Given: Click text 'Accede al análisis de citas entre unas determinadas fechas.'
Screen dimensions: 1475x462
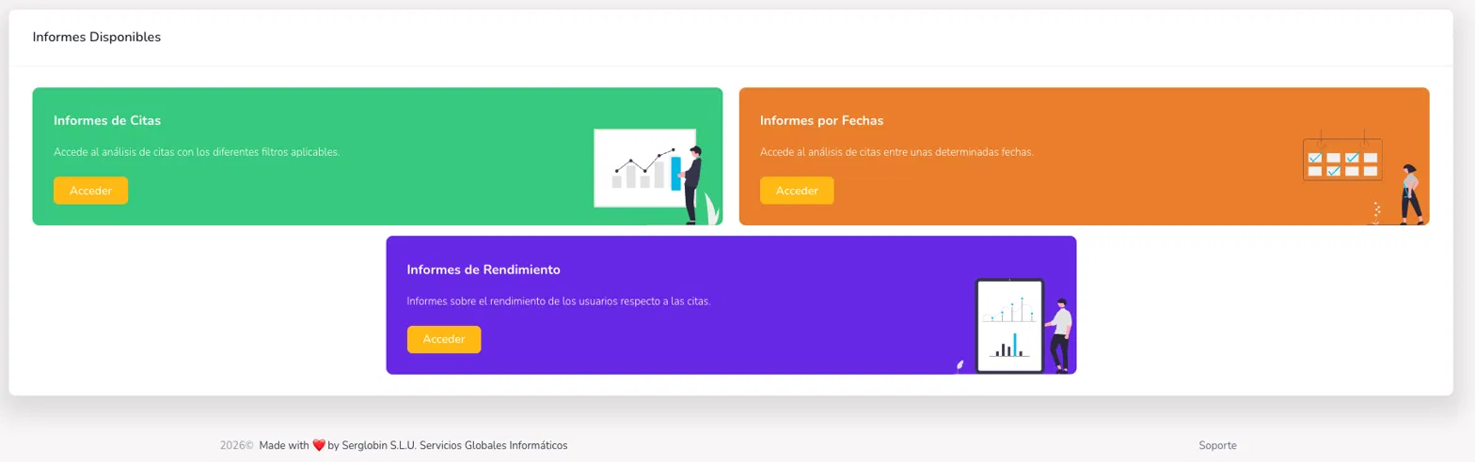Looking at the screenshot, I should click(896, 152).
